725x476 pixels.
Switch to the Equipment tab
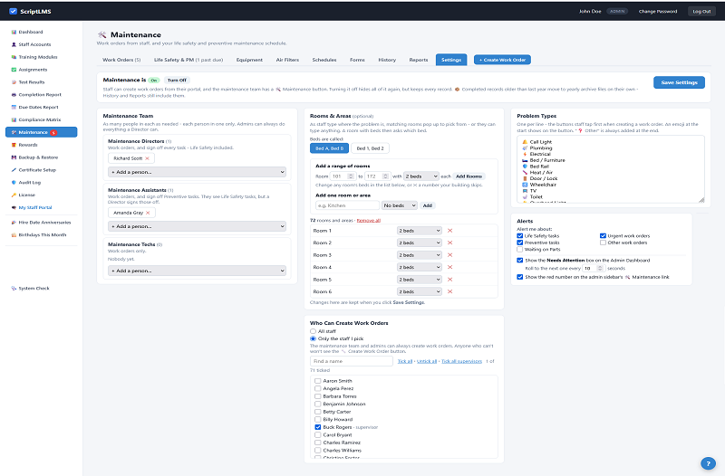[249, 60]
